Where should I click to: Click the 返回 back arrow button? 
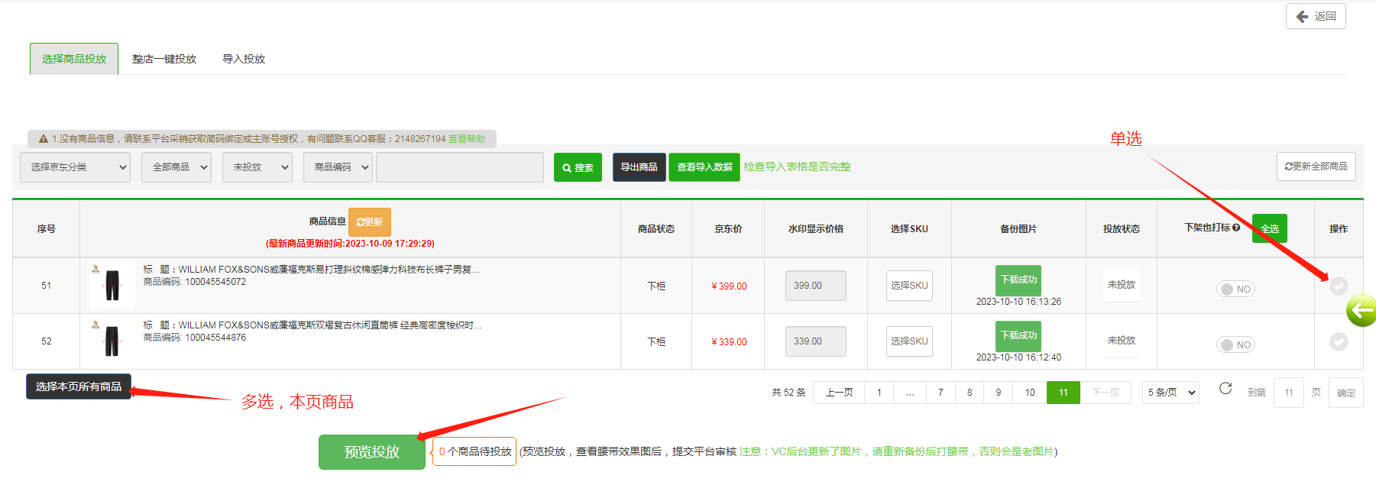click(1316, 16)
